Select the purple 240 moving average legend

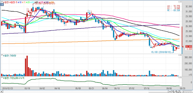click(46, 2)
